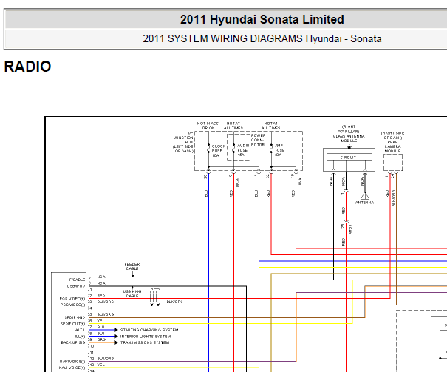Image resolution: width=447 pixels, height=372 pixels.
Task: Click the 'ANTENNA' label
Action: coord(364,203)
